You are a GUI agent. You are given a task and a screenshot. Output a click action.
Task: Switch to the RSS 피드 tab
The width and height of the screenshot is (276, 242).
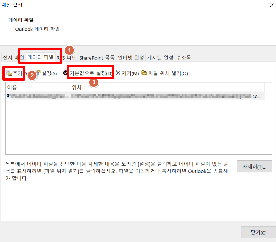click(x=66, y=57)
